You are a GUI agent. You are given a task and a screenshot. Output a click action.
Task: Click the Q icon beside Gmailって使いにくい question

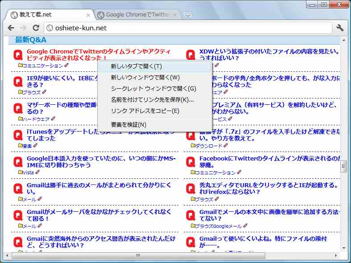pos(190,242)
